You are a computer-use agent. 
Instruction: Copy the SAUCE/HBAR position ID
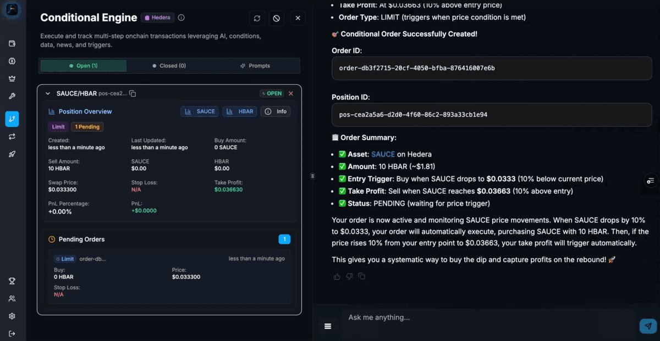click(133, 93)
